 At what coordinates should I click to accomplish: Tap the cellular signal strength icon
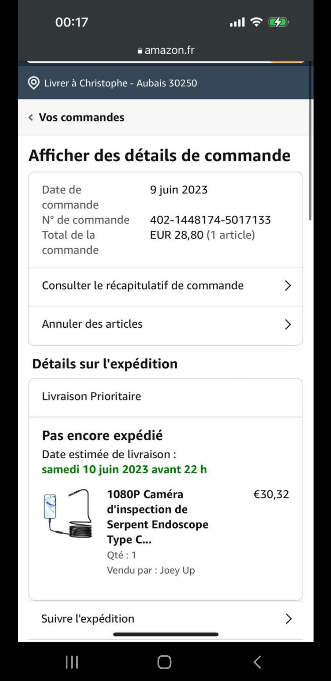tap(237, 22)
